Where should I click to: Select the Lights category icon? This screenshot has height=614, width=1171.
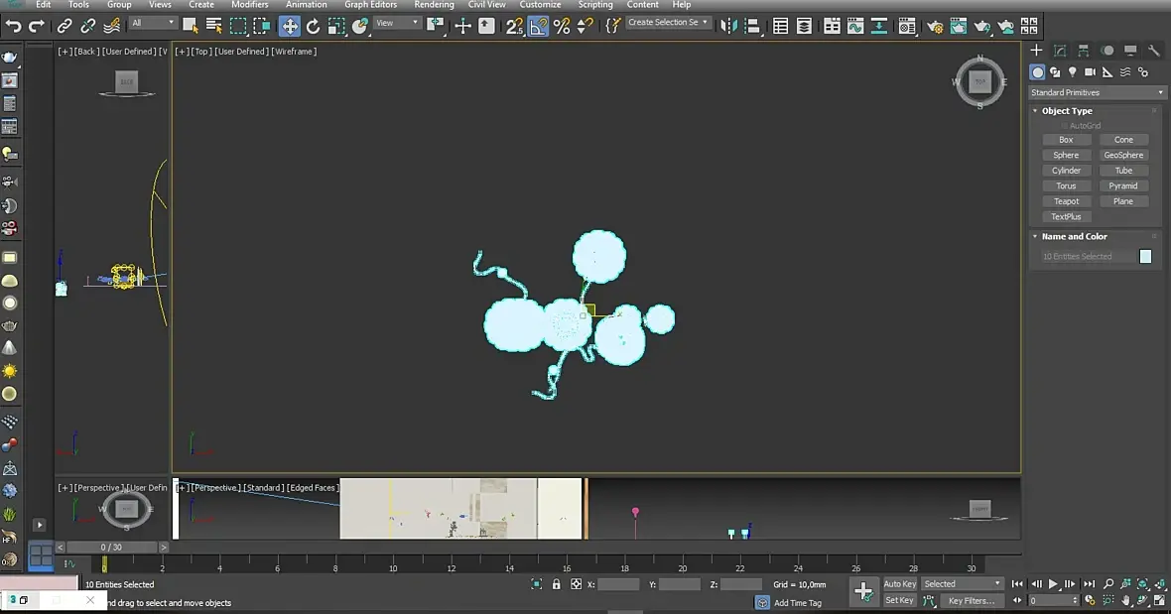point(1073,72)
